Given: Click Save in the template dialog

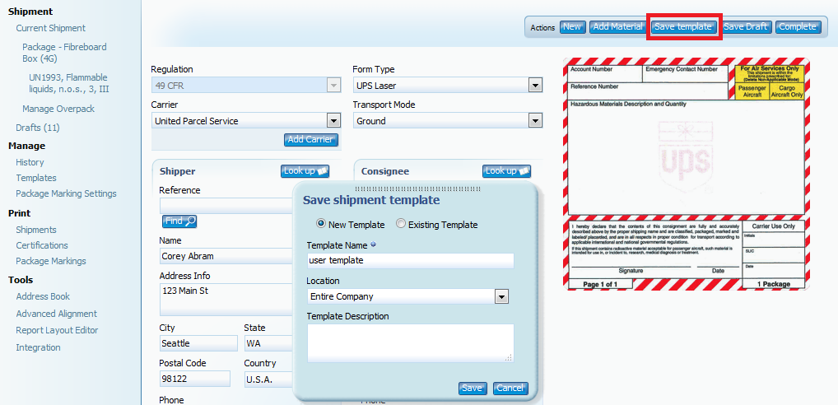Looking at the screenshot, I should (x=472, y=389).
